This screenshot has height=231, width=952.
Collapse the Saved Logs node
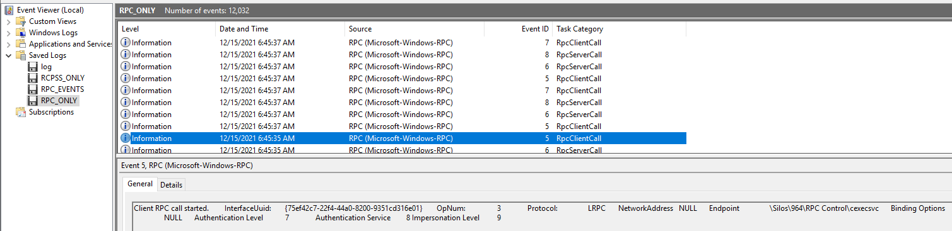click(x=8, y=55)
